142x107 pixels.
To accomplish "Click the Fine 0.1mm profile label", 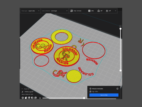I will (78, 11).
